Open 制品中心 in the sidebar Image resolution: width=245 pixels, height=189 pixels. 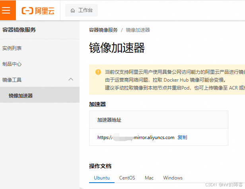12,64
